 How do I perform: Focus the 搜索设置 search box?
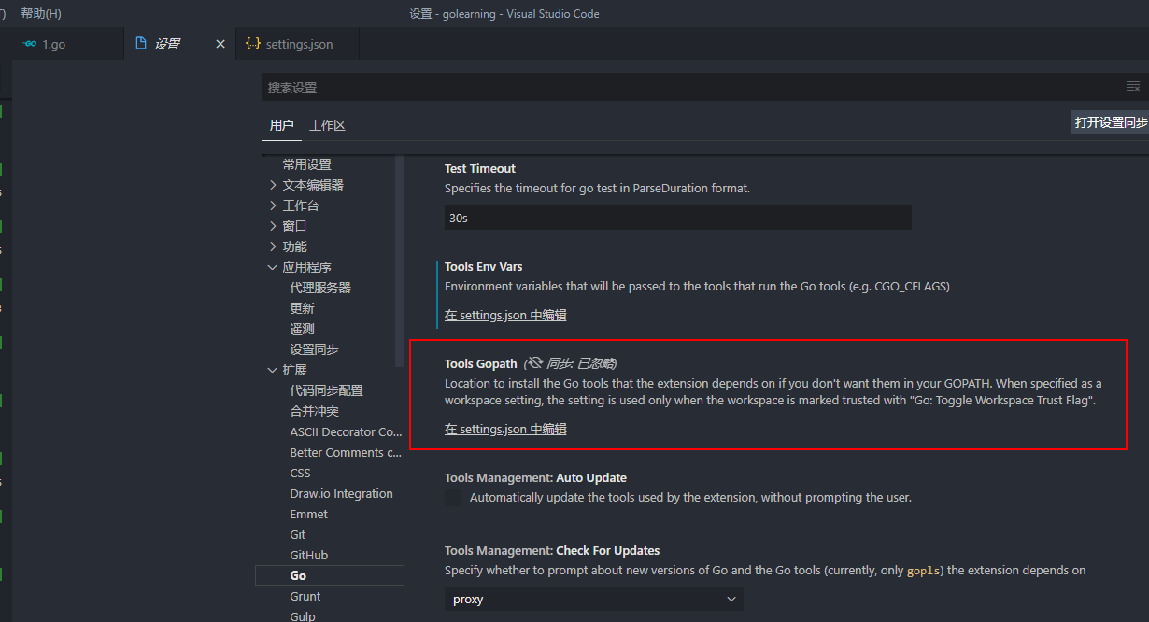pos(691,87)
